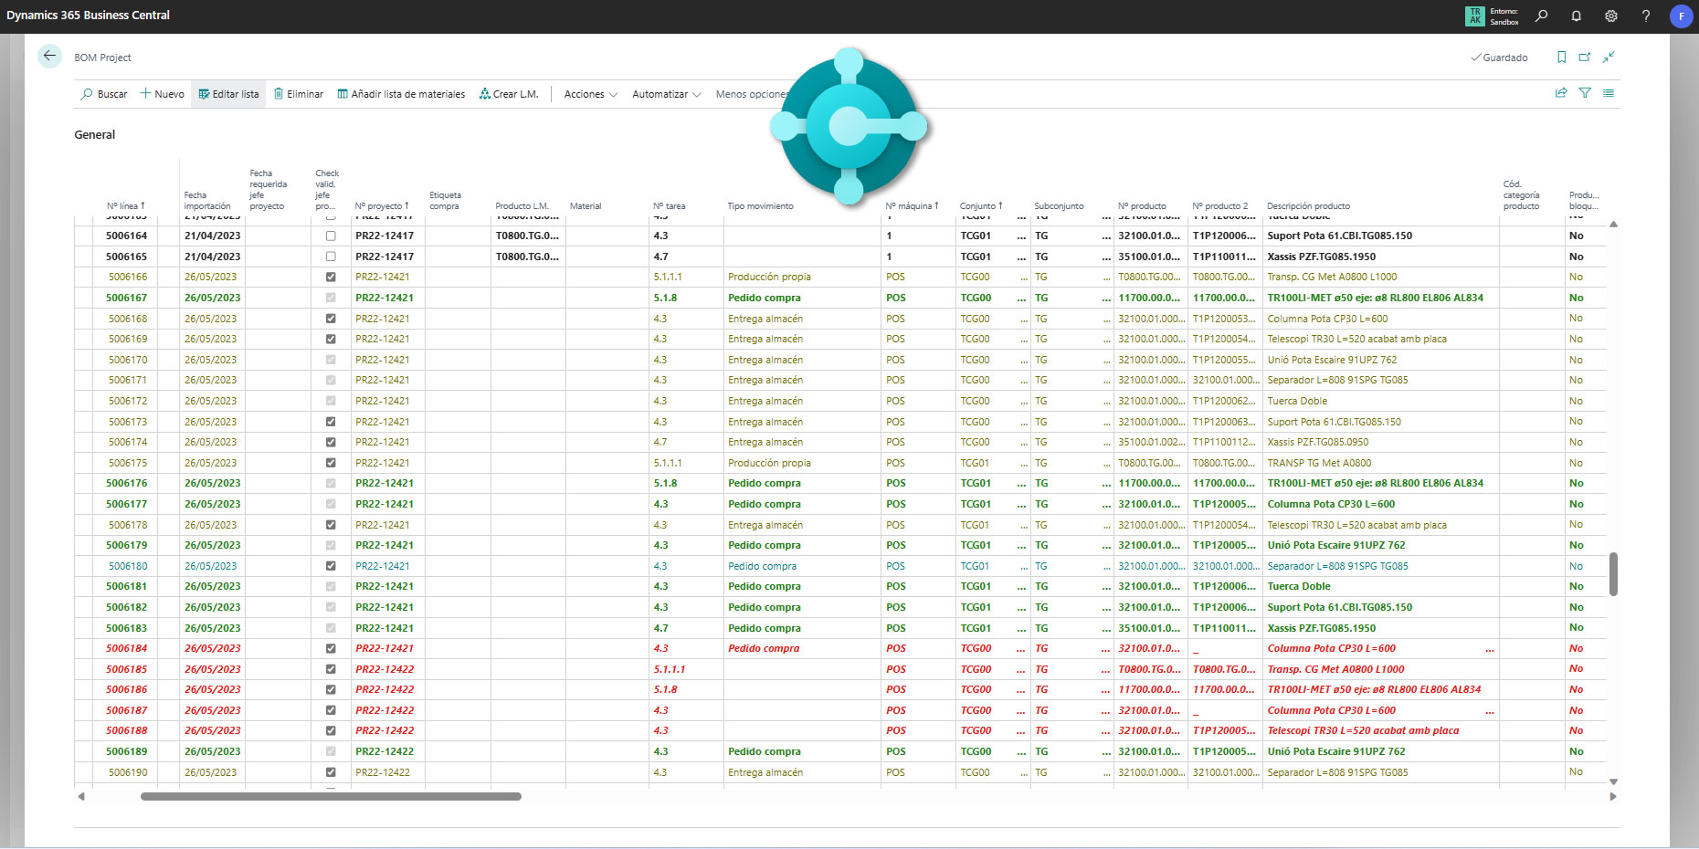The width and height of the screenshot is (1699, 849).
Task: Open notifications bell icon
Action: [1576, 16]
